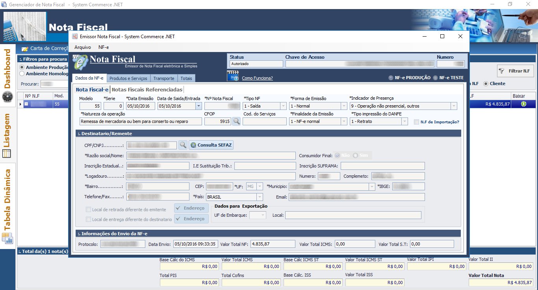Viewport: 538px width, 290px height.
Task: Click the Como Funciona video icon
Action: pos(233,76)
